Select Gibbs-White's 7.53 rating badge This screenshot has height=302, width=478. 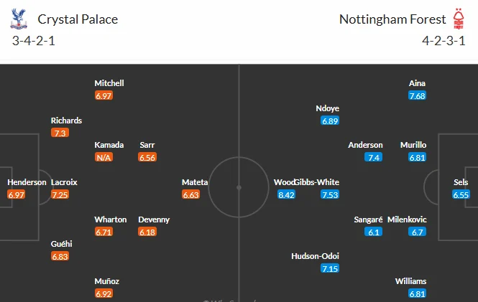(330, 194)
